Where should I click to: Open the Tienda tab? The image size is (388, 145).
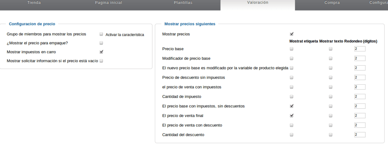pyautogui.click(x=34, y=3)
